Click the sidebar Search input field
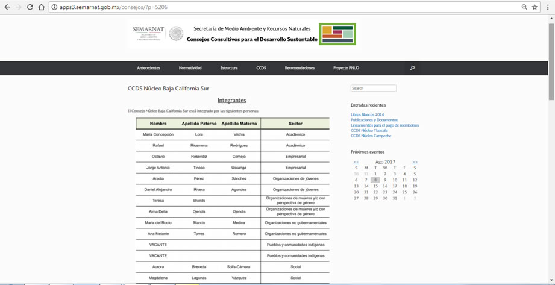 coord(374,88)
